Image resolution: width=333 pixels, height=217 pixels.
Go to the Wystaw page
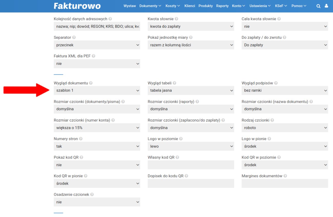tap(130, 6)
